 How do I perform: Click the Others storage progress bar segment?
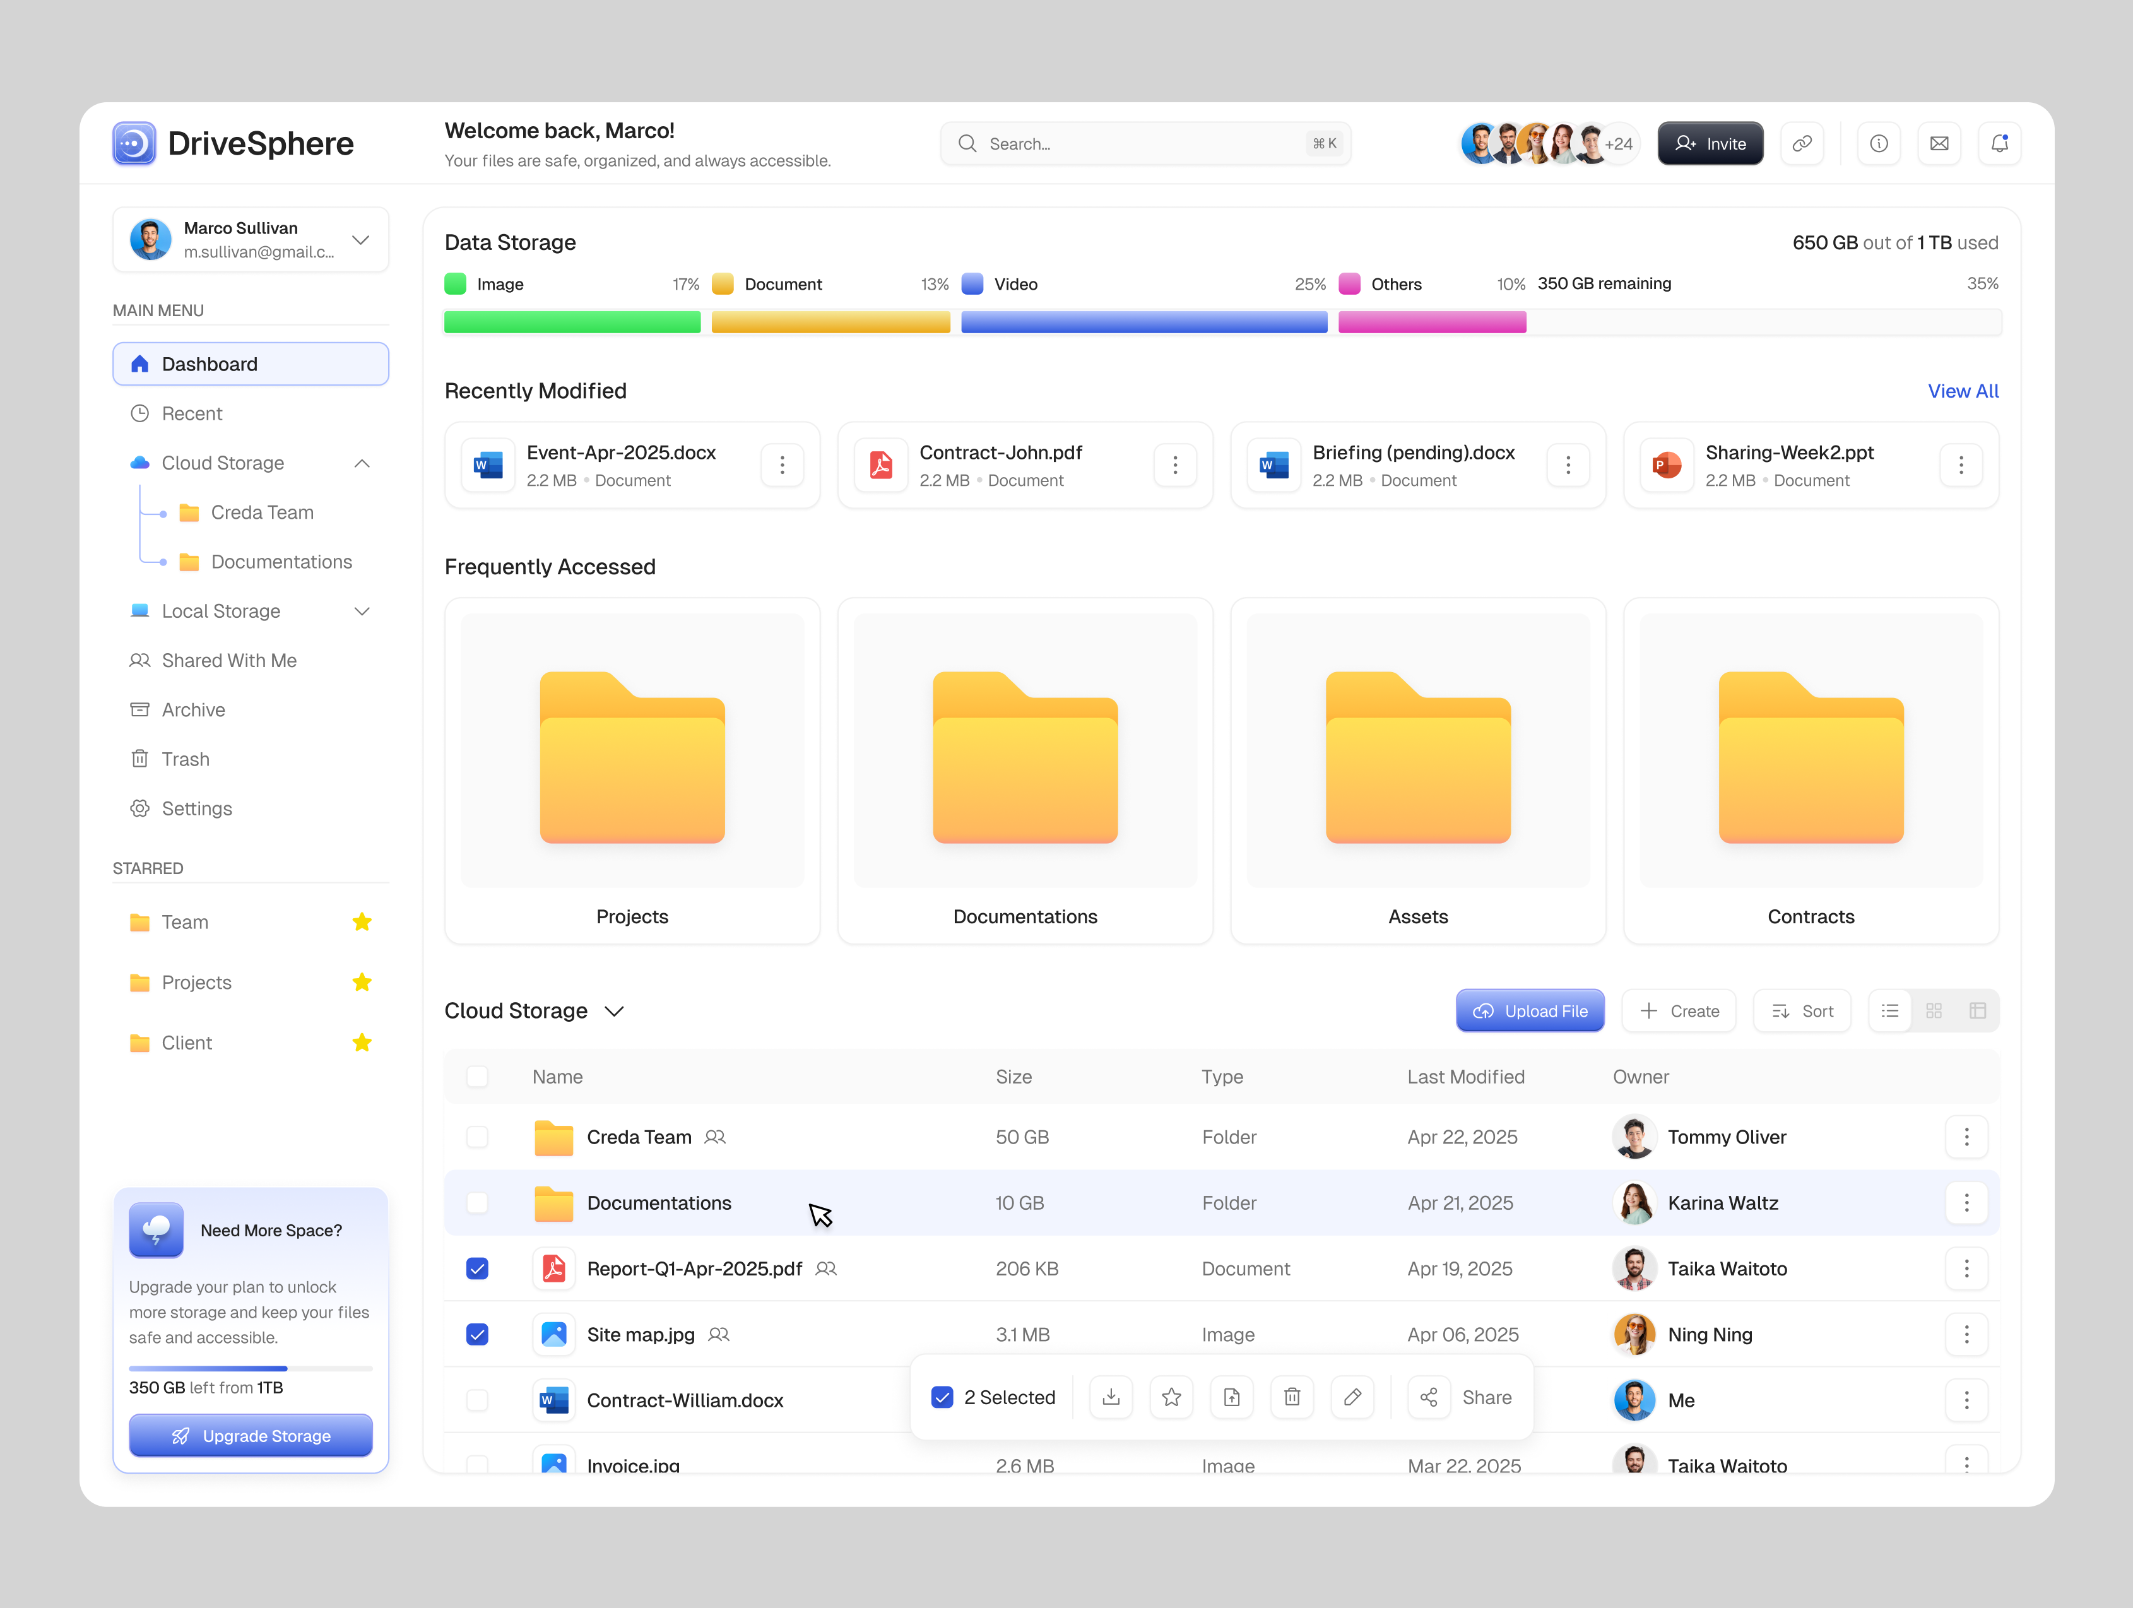click(1431, 322)
